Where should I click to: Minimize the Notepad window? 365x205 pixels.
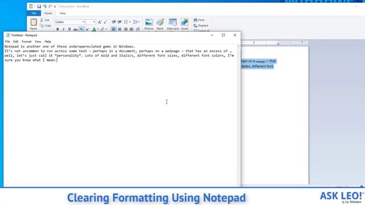tap(212, 35)
